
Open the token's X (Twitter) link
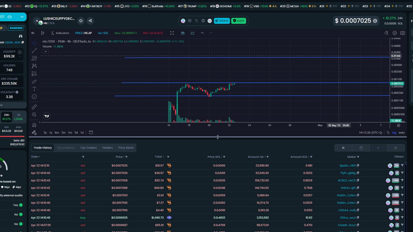[x=196, y=21]
